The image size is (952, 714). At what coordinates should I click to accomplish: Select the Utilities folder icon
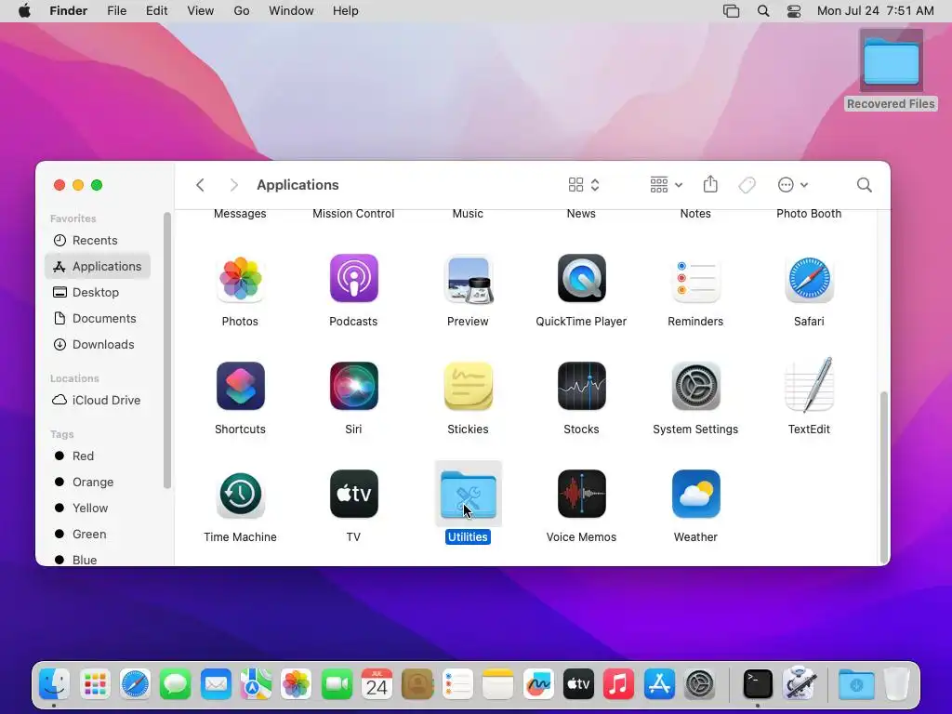(x=468, y=495)
